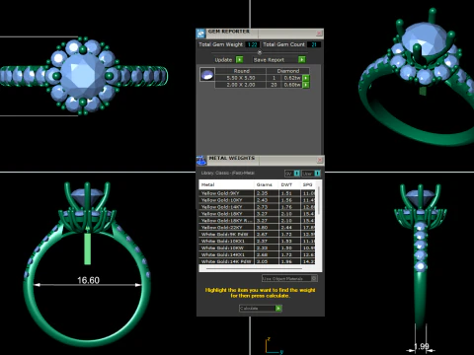This screenshot has height=355, width=474.
Task: Select the 2.00 X 2.00 gem size cell
Action: pyautogui.click(x=241, y=85)
